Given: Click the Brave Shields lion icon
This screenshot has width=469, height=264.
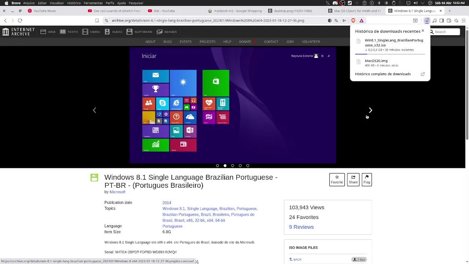Looking at the screenshot, I should point(353,21).
